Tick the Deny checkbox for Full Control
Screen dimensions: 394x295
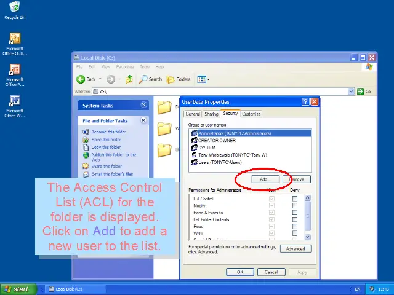point(295,199)
